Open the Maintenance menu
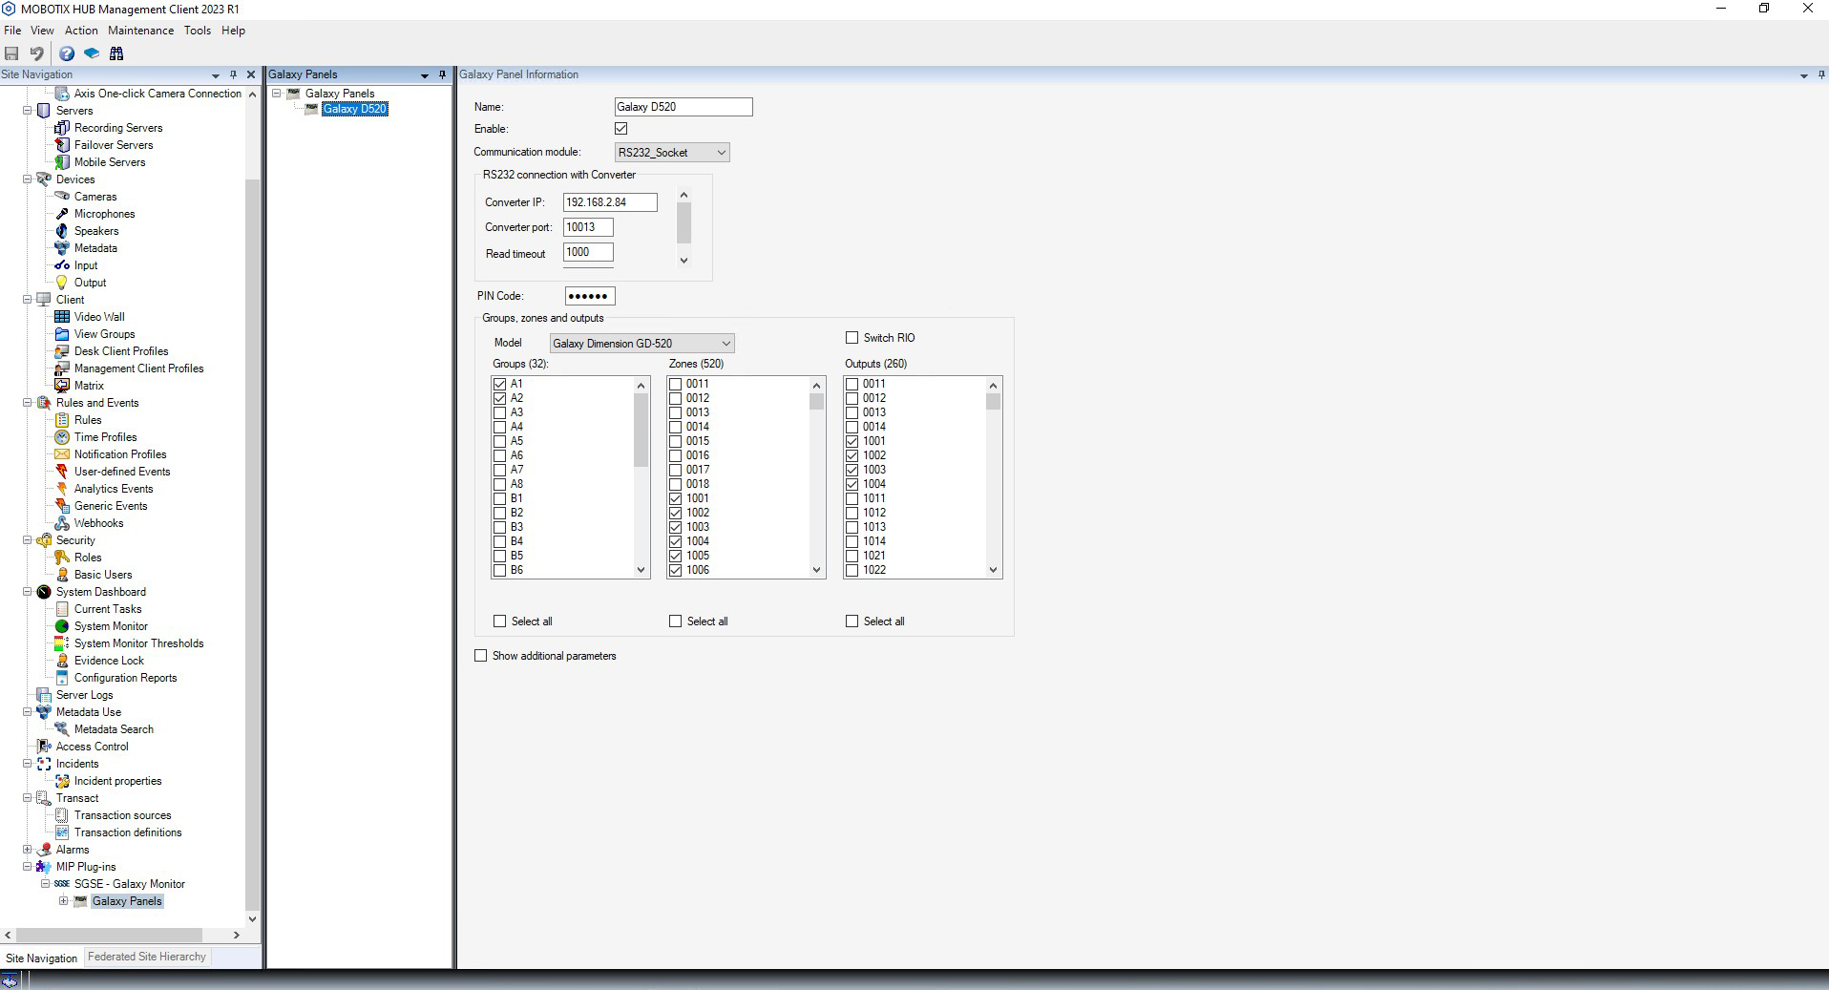The image size is (1829, 990). click(141, 31)
